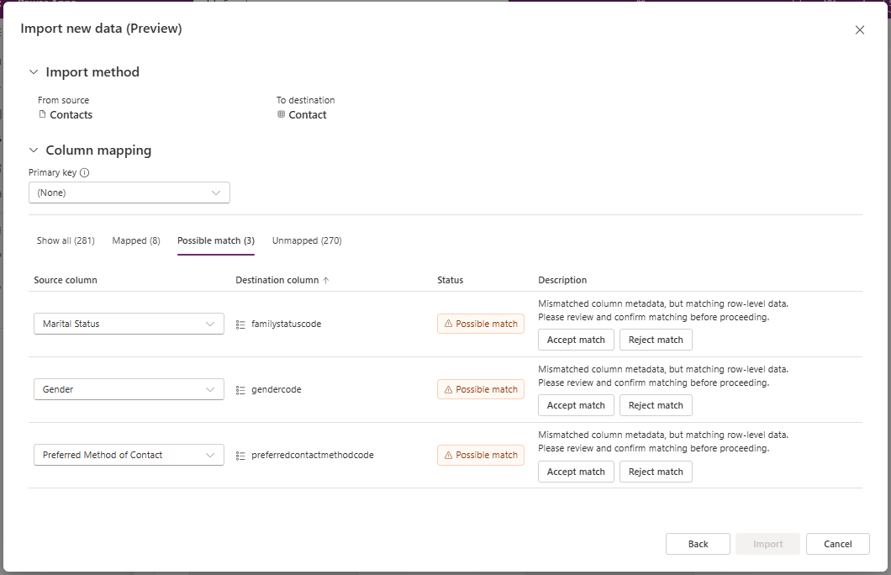The height and width of the screenshot is (575, 891).
Task: Select the Mapped (8) tab
Action: [x=136, y=240]
